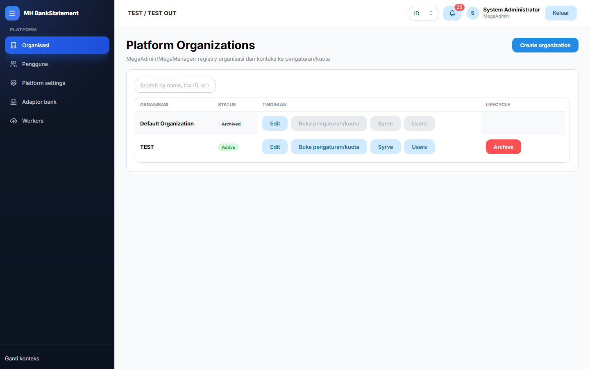The width and height of the screenshot is (590, 369).
Task: Click the System Administrator avatar
Action: tap(472, 13)
